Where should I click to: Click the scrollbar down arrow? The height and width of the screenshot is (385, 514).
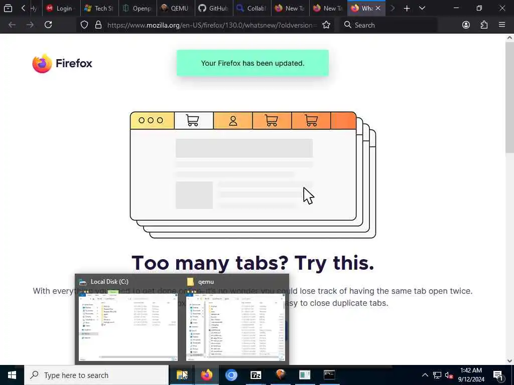(509, 361)
